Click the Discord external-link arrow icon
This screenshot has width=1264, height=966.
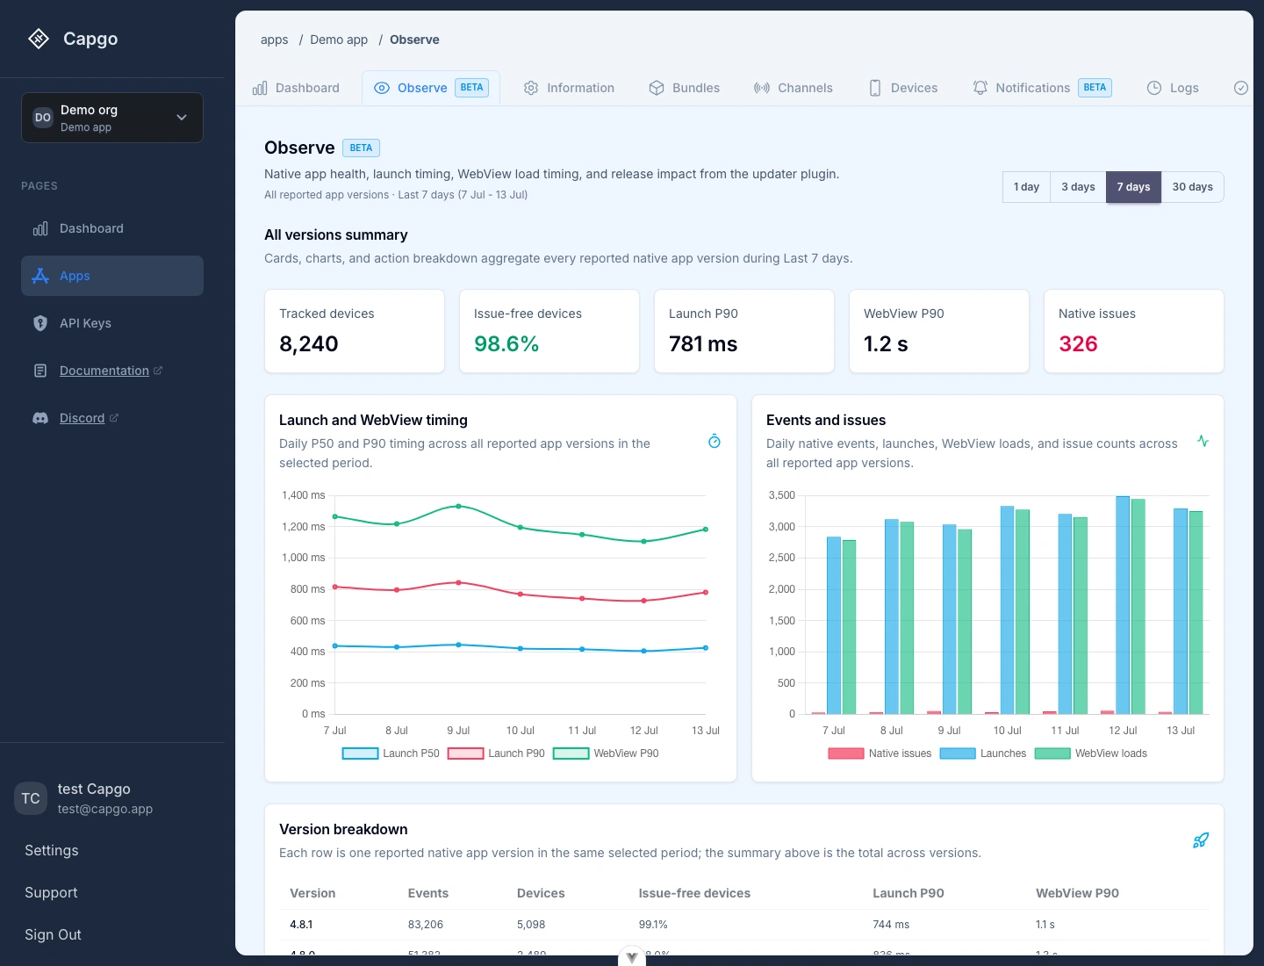click(114, 418)
